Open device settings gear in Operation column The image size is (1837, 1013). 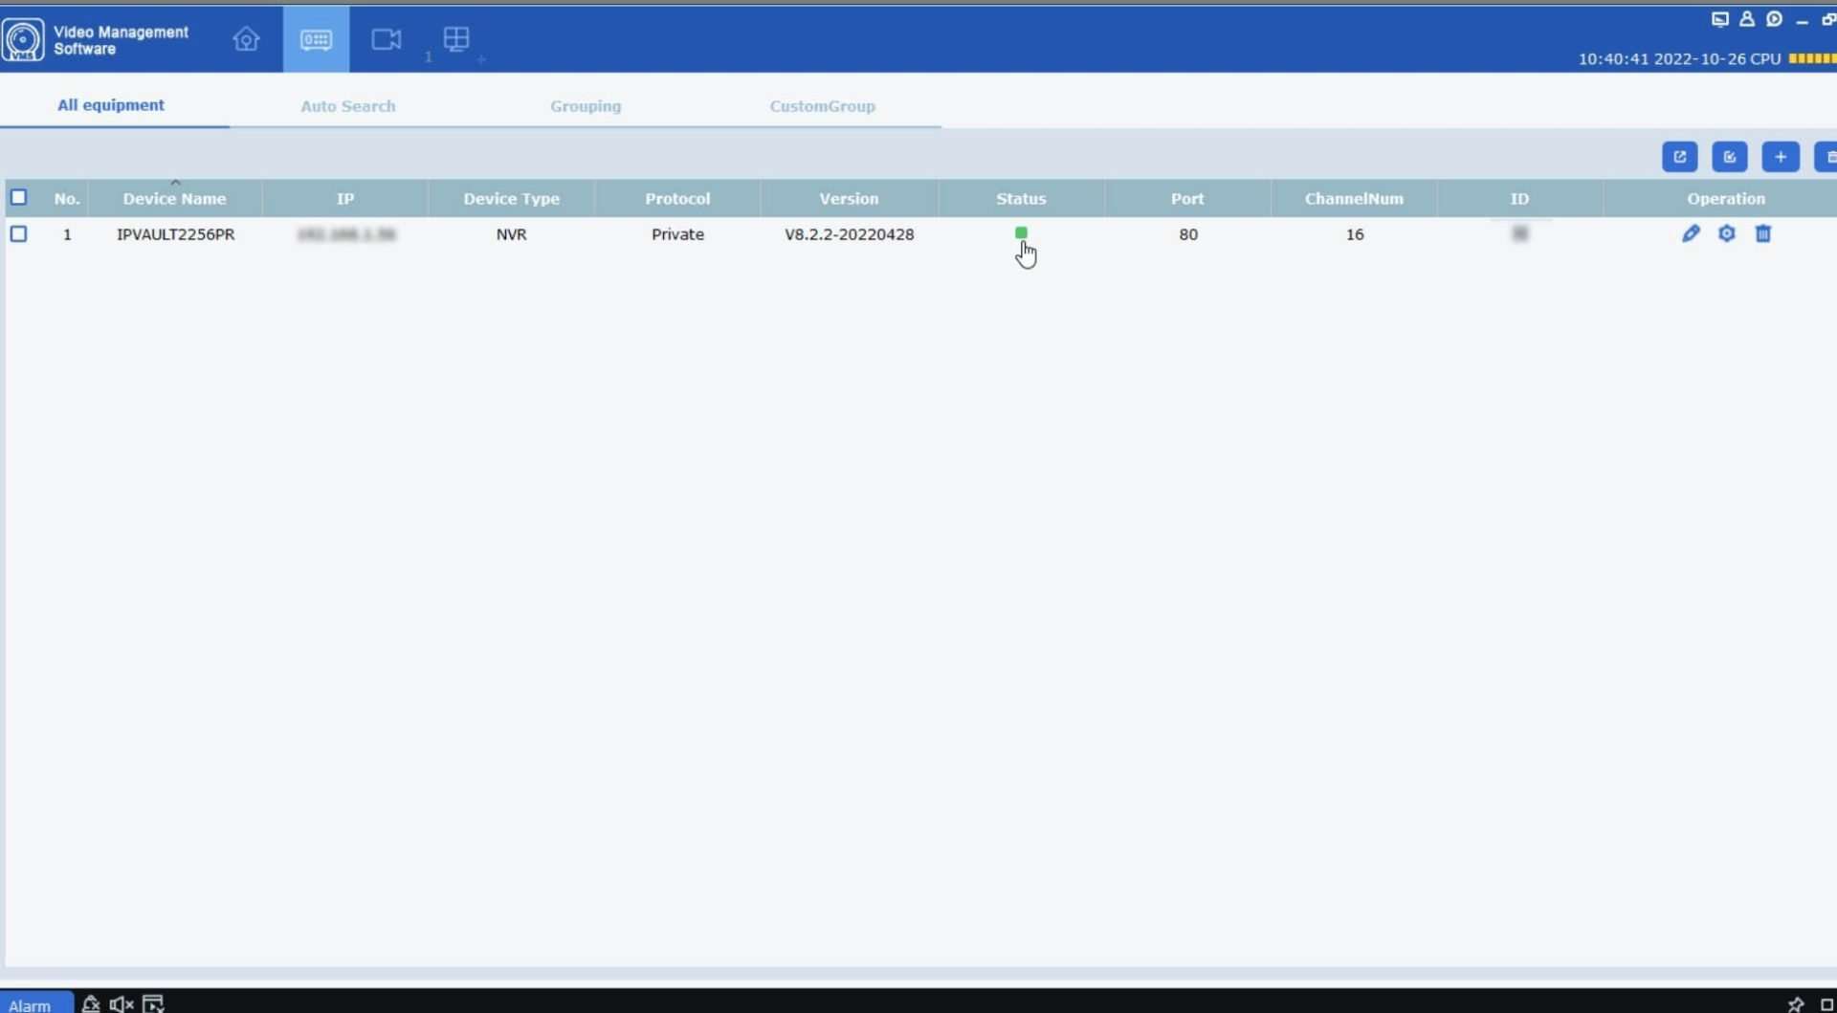pos(1728,233)
